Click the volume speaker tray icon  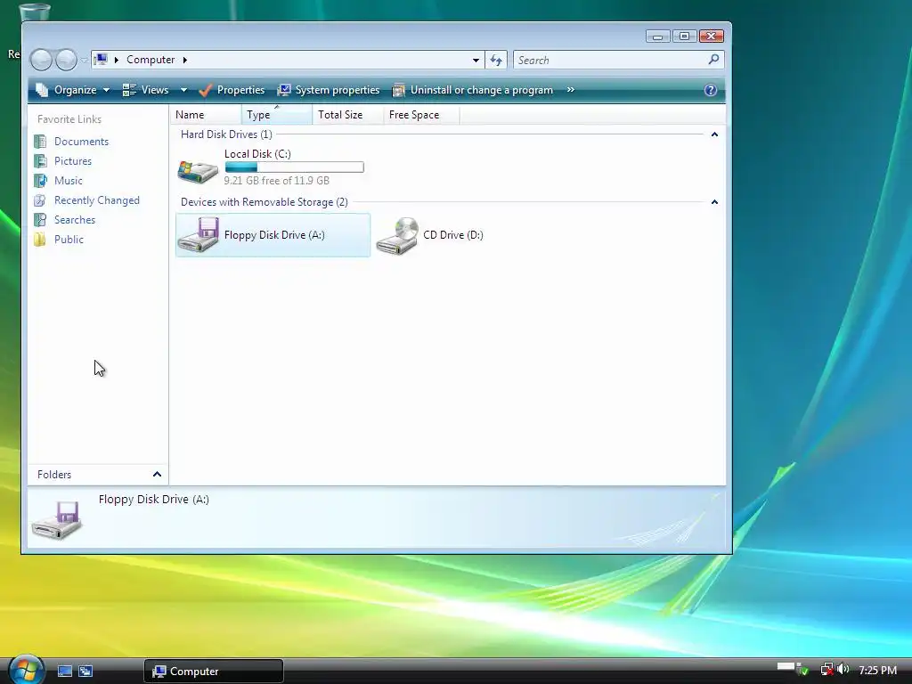pyautogui.click(x=843, y=670)
